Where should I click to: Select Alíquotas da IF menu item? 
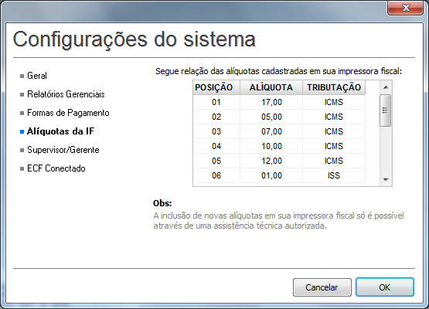(x=60, y=131)
